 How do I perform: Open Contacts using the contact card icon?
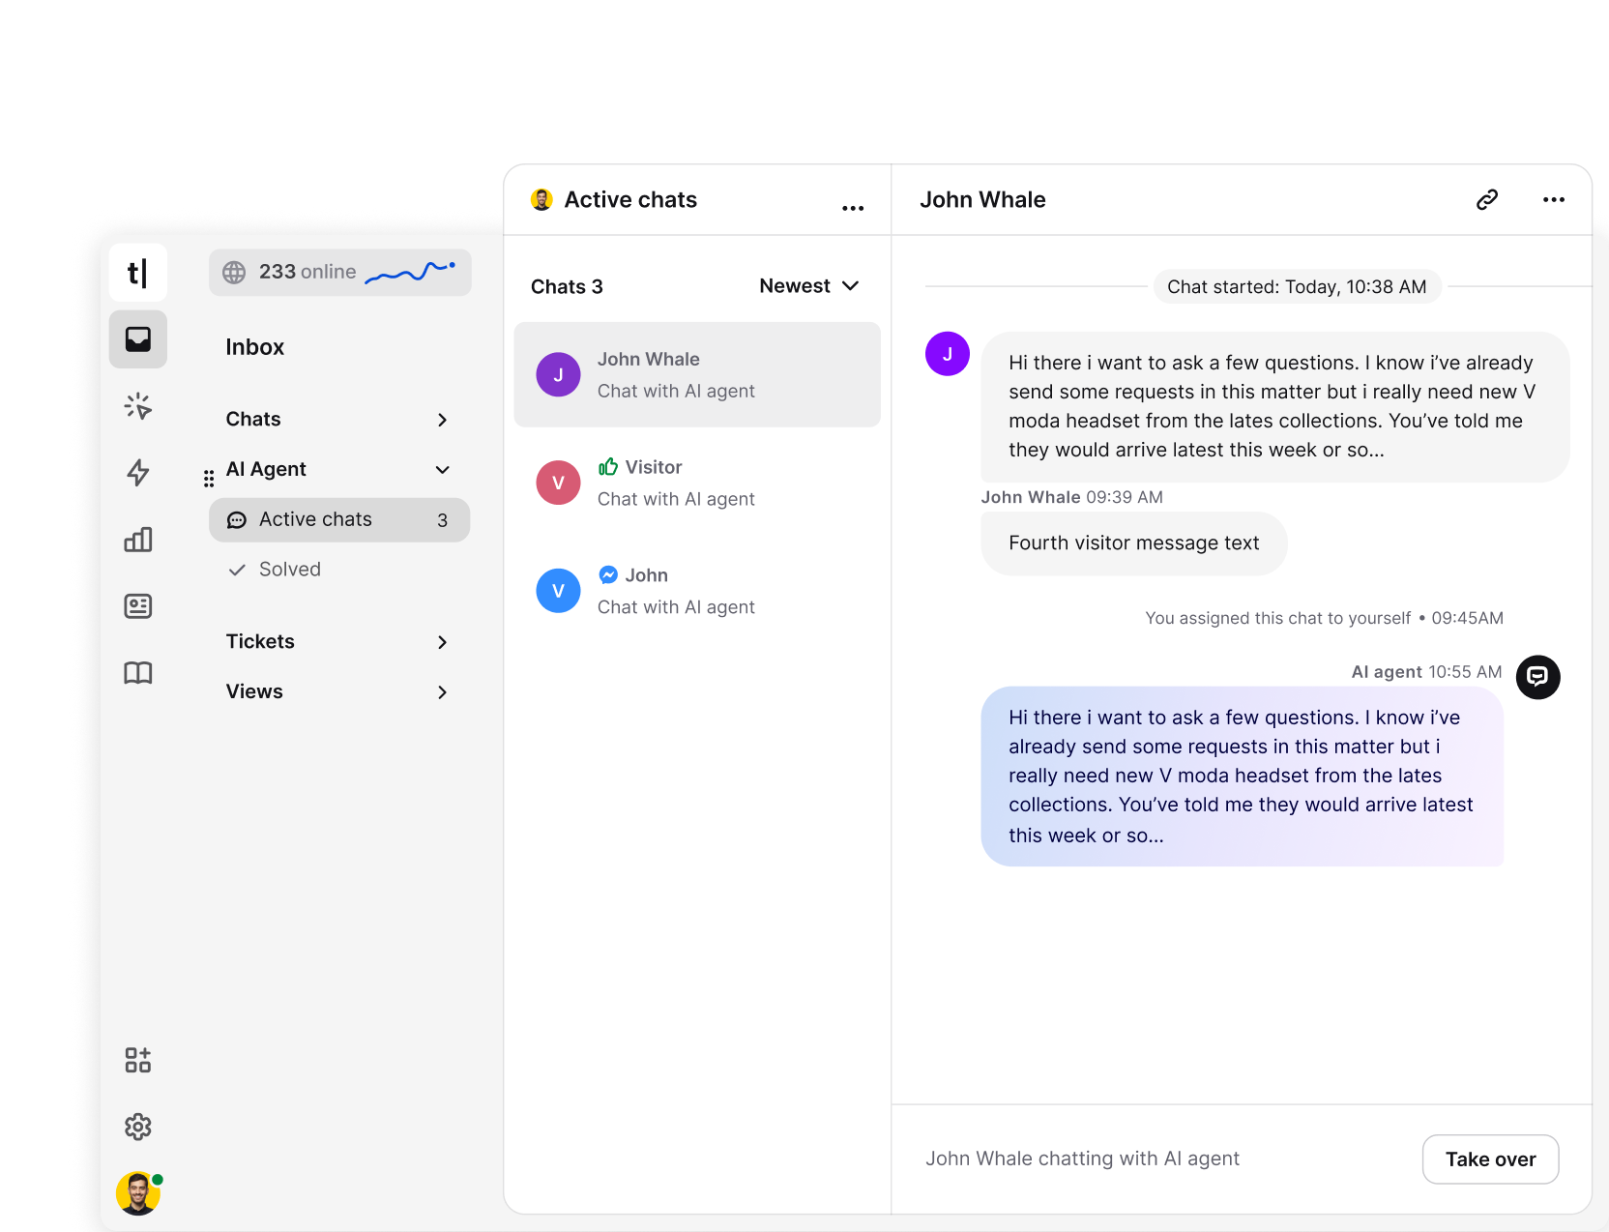[x=137, y=606]
